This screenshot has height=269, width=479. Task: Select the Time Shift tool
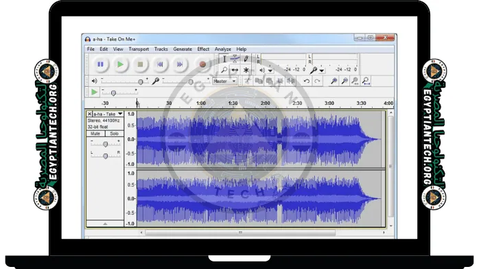(x=235, y=70)
